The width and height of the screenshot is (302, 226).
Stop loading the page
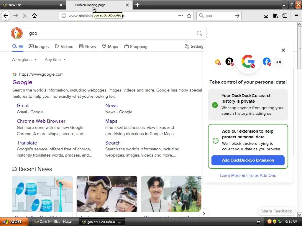coord(25,16)
